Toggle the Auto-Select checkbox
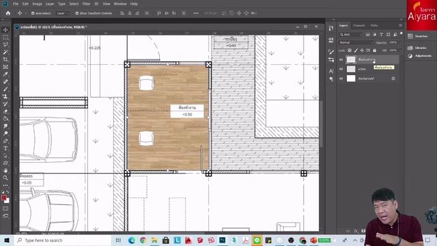This screenshot has height=246, width=437. [x=33, y=13]
